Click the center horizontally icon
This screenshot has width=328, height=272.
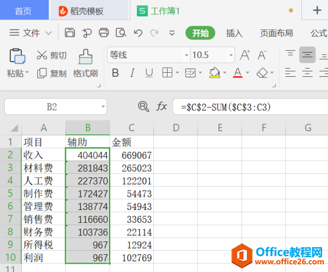tap(307, 73)
